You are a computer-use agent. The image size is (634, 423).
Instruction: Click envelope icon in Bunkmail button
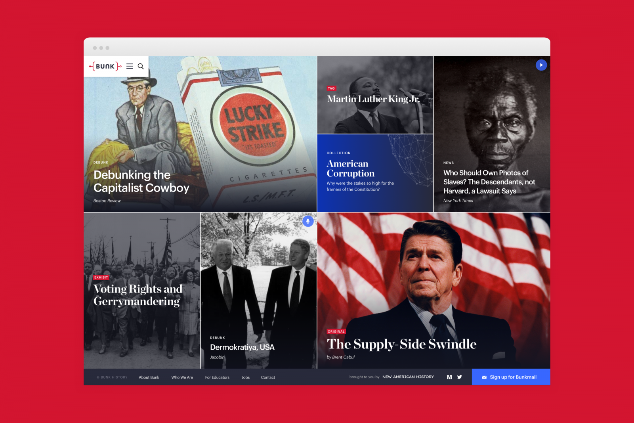coord(484,377)
